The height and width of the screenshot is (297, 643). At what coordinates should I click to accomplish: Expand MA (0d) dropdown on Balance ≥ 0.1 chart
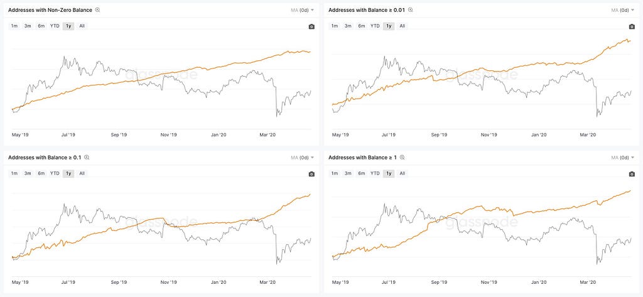(301, 158)
